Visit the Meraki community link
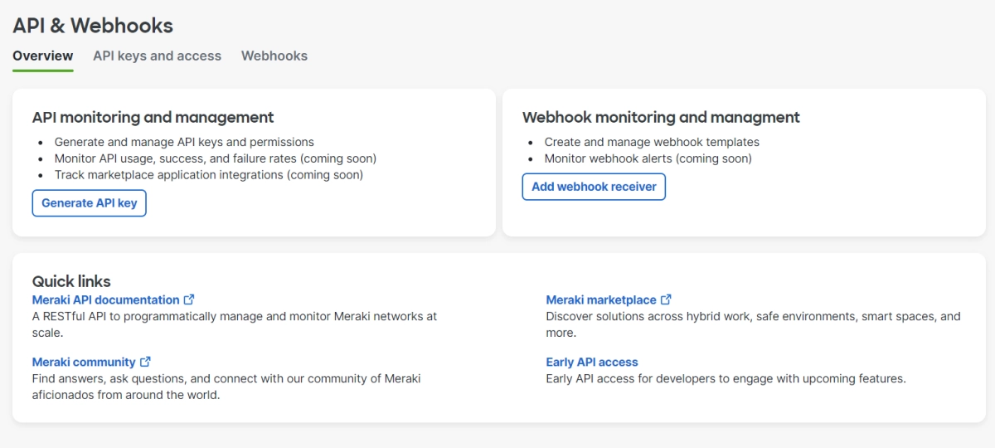Image resolution: width=995 pixels, height=448 pixels. coord(84,362)
